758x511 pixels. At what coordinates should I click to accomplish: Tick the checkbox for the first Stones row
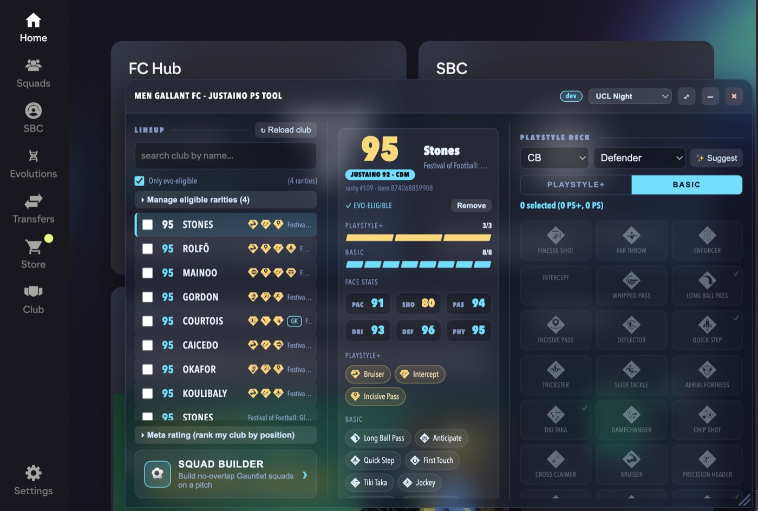(147, 225)
